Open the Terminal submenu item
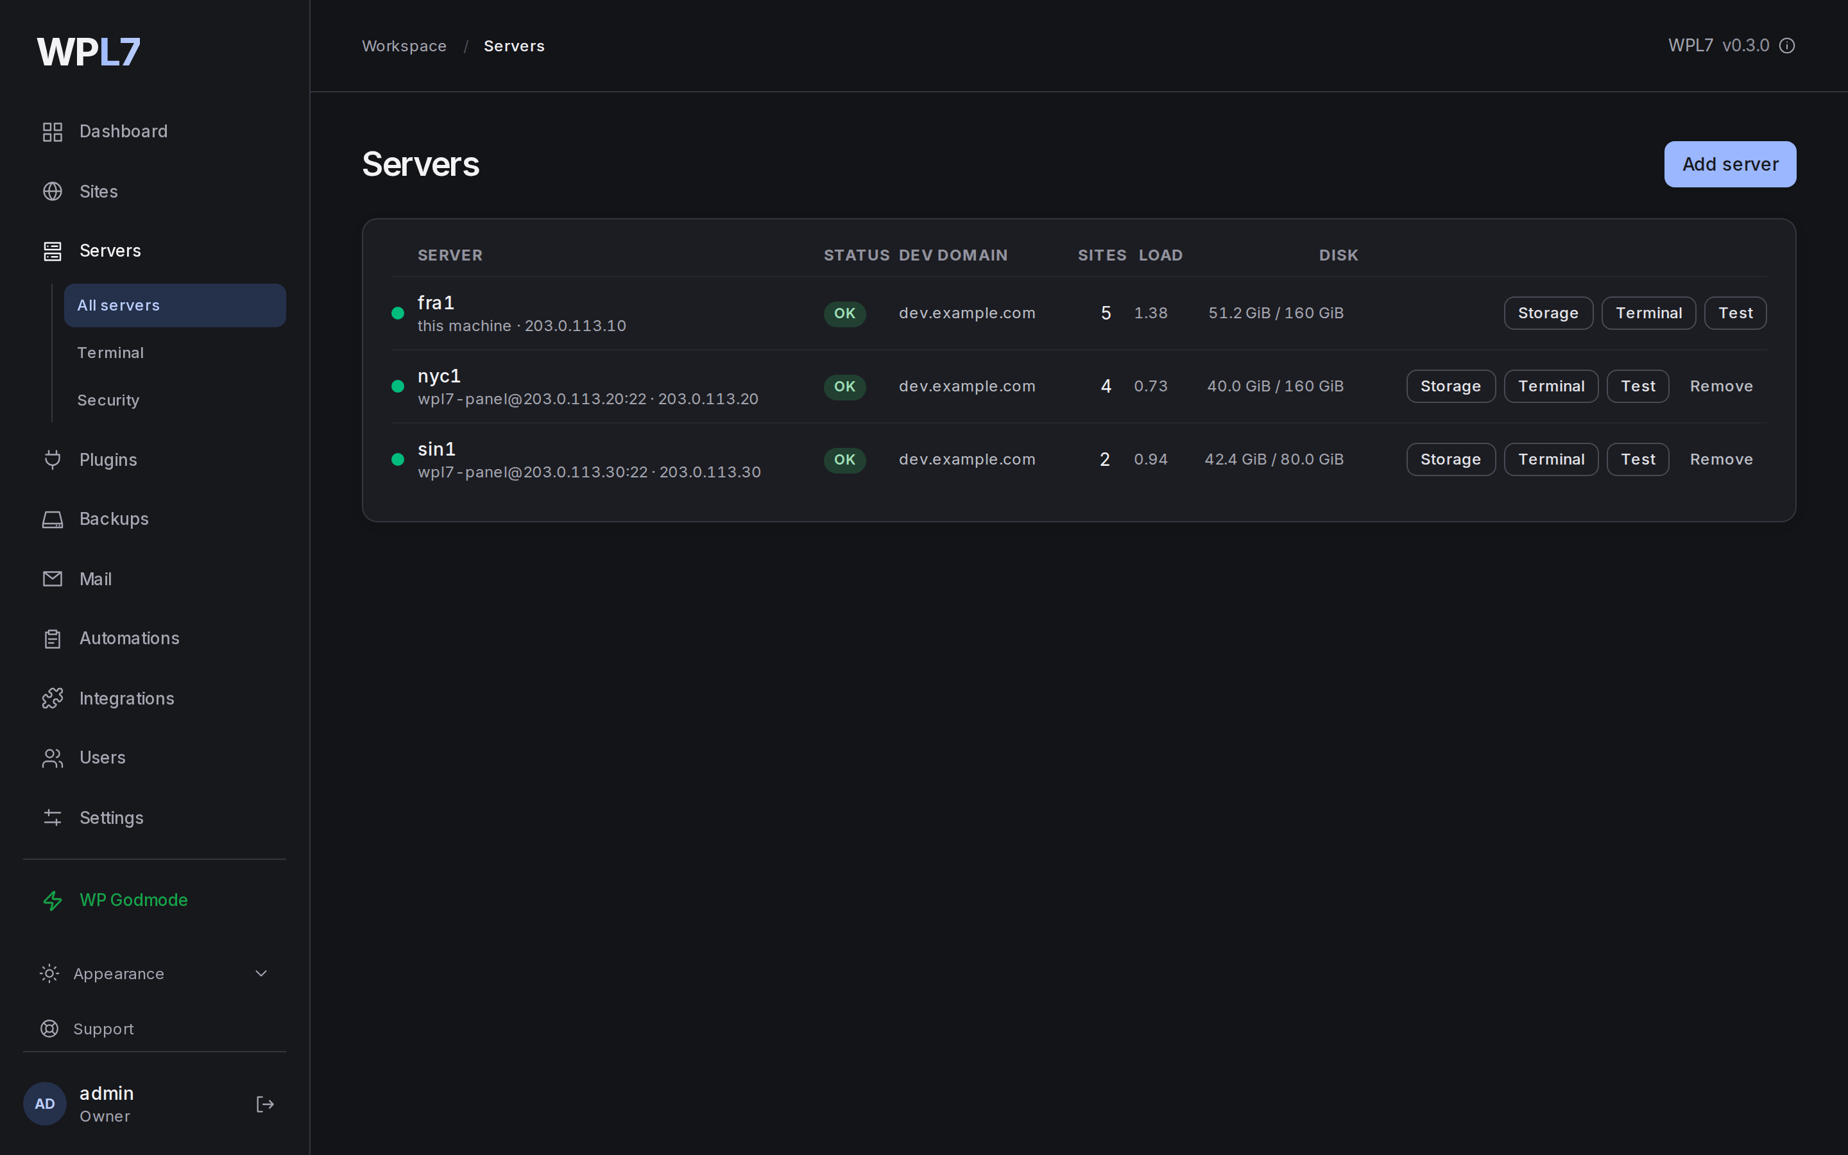The height and width of the screenshot is (1155, 1848). [x=111, y=353]
